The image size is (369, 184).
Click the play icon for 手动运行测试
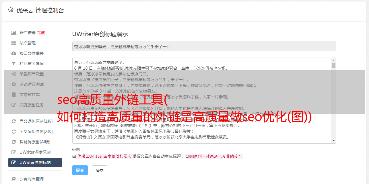pos(13,84)
